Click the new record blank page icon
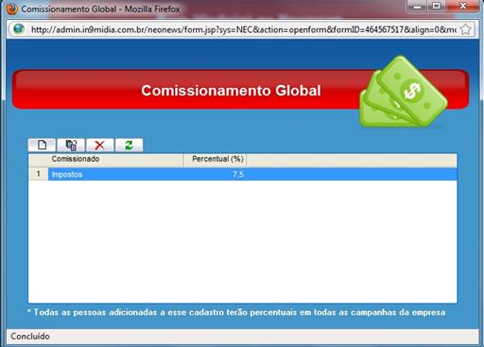Viewport: 484px width, 347px height. [42, 145]
